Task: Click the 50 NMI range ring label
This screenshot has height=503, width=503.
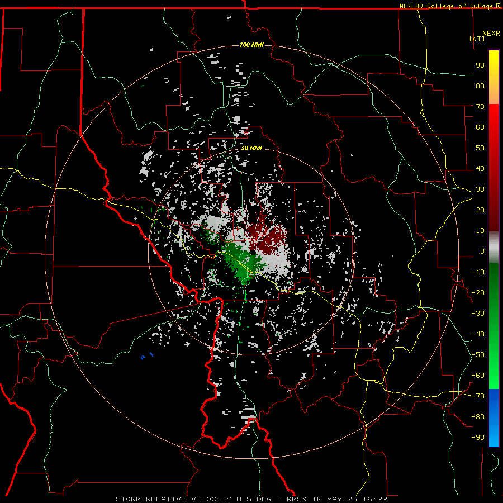Action: coord(251,148)
